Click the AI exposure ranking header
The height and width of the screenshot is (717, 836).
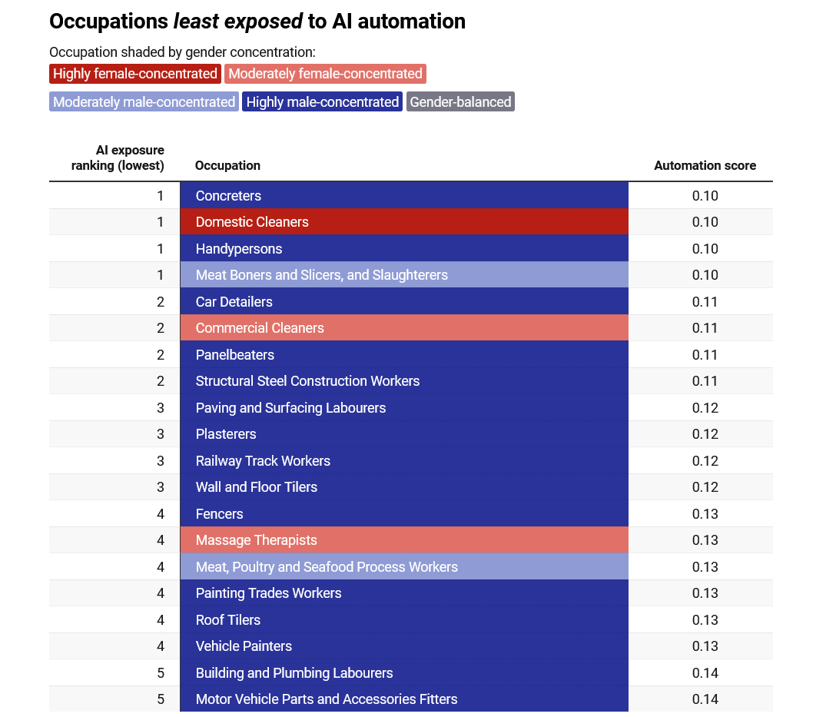(118, 158)
